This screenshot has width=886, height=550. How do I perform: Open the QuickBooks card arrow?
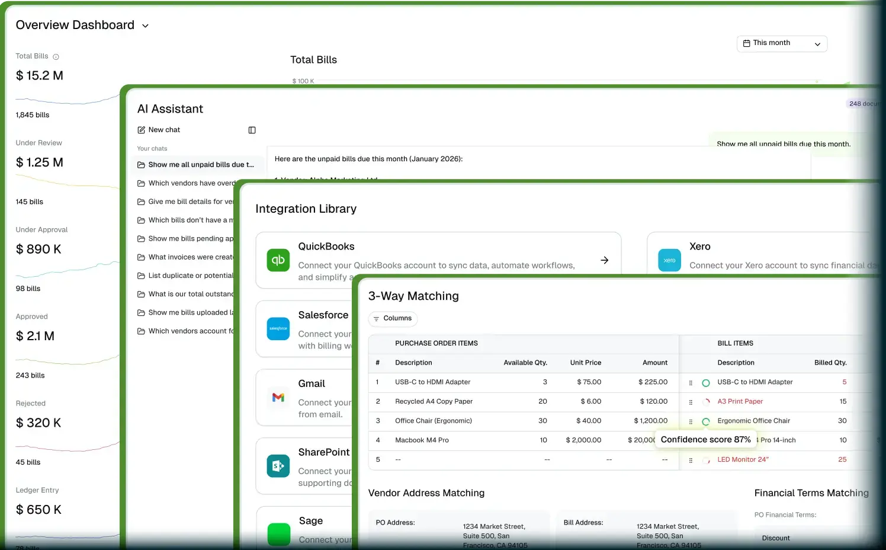click(604, 260)
